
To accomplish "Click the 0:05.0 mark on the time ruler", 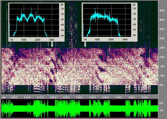I will pyautogui.click(x=14, y=98).
